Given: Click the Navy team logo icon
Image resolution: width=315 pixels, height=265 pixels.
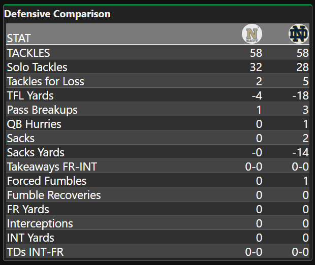Looking at the screenshot, I should click(x=251, y=34).
